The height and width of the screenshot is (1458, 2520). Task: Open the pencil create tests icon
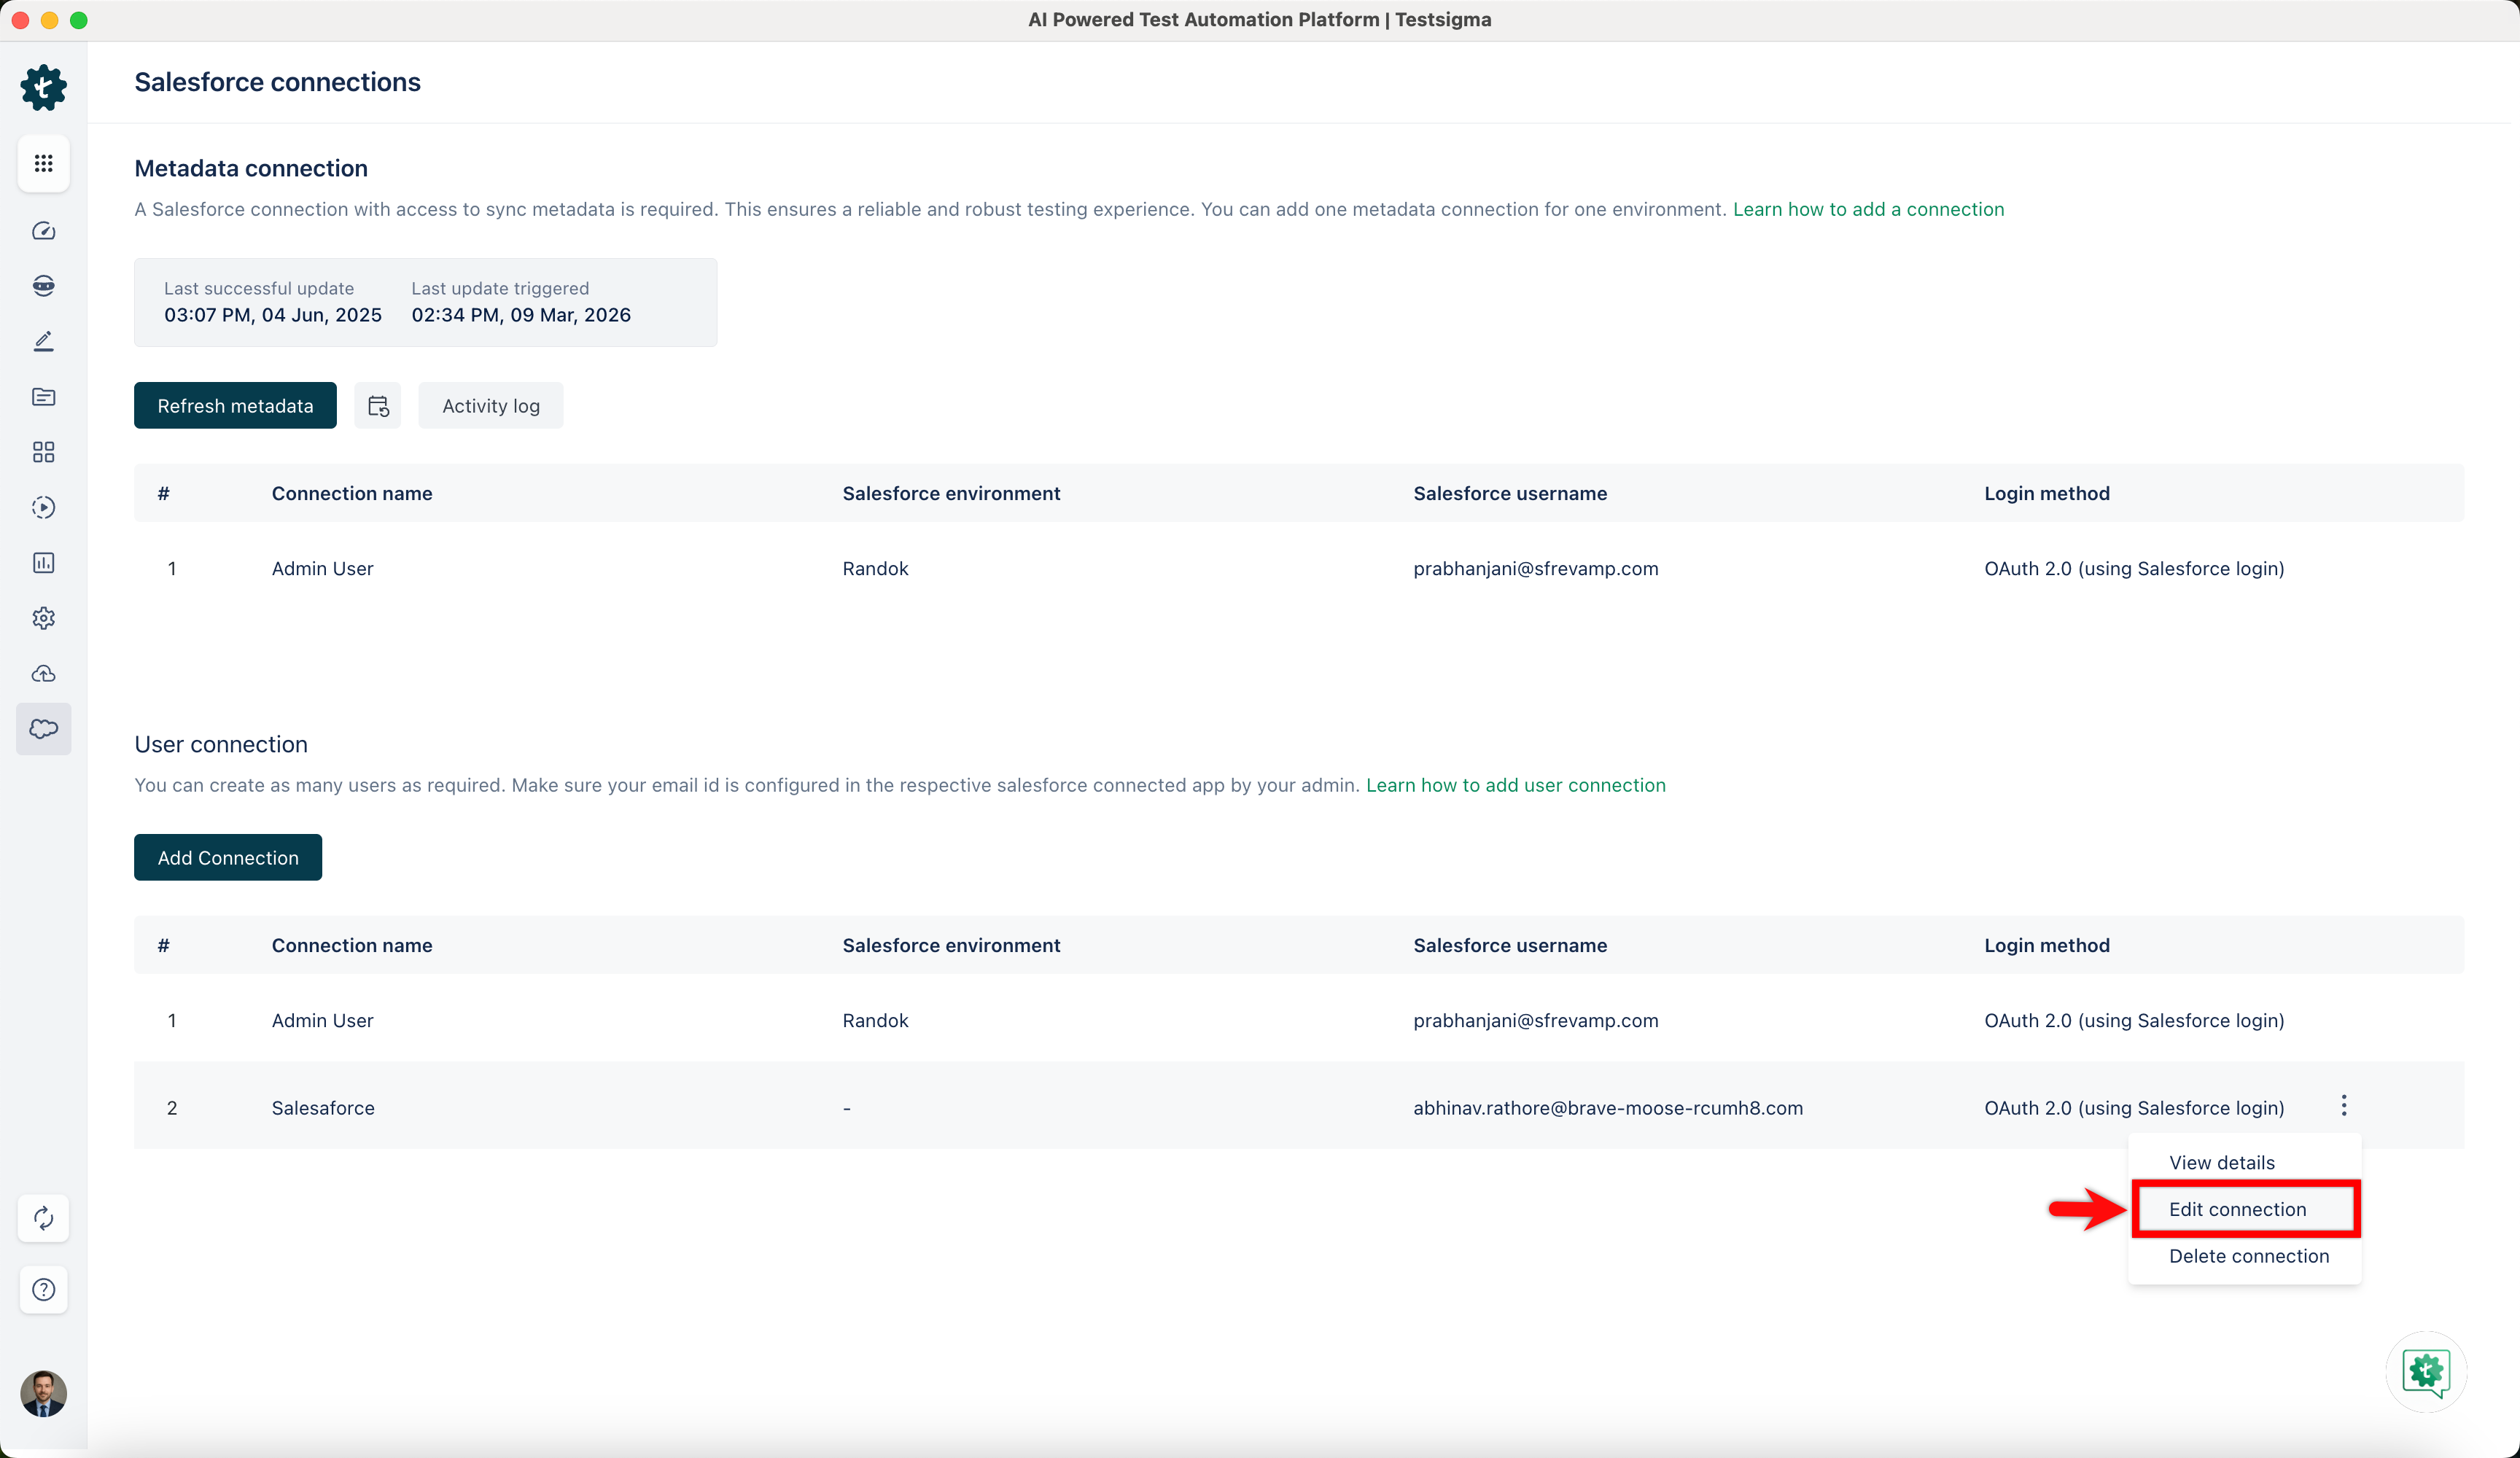tap(43, 341)
